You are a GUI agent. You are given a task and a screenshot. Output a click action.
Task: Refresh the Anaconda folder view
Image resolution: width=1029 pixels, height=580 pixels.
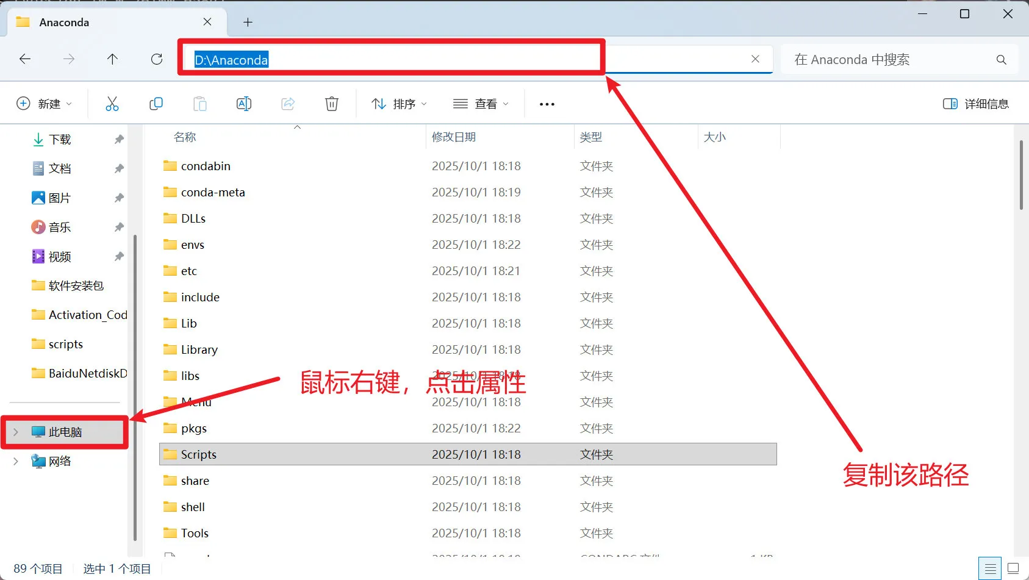(x=157, y=59)
